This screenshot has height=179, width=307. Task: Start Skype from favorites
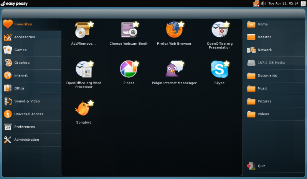(x=219, y=70)
